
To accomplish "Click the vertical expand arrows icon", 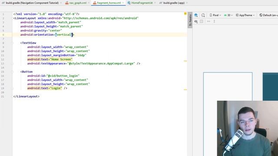I will tap(214, 21).
